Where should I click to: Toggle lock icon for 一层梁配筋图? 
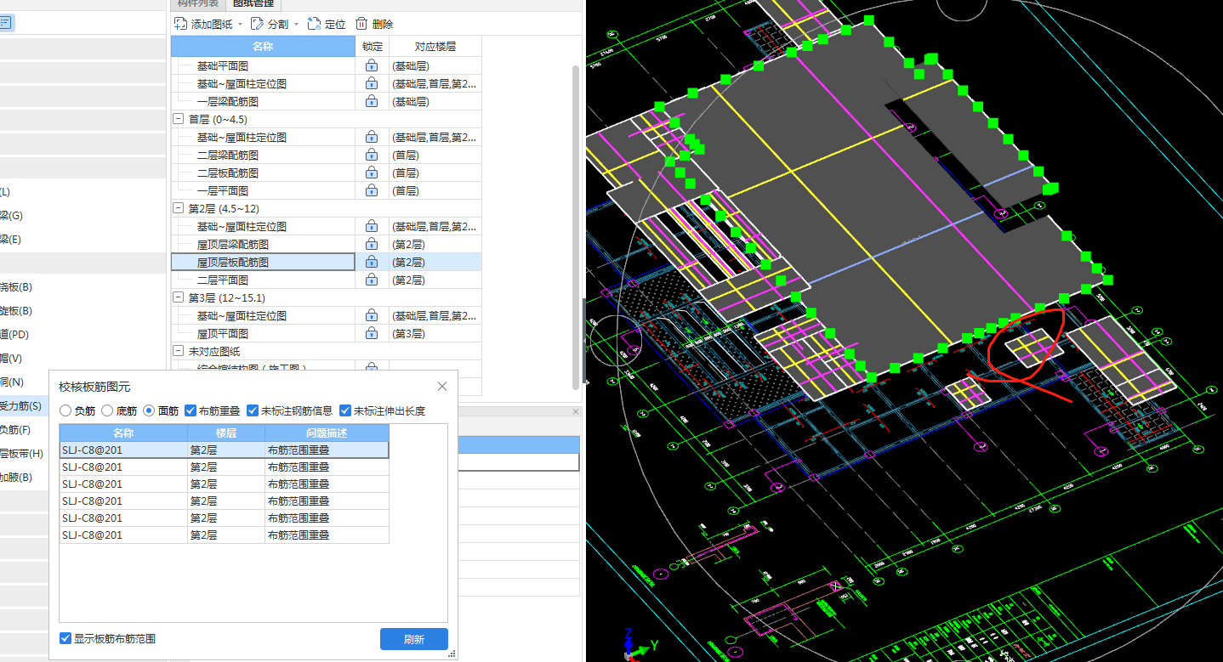372,101
